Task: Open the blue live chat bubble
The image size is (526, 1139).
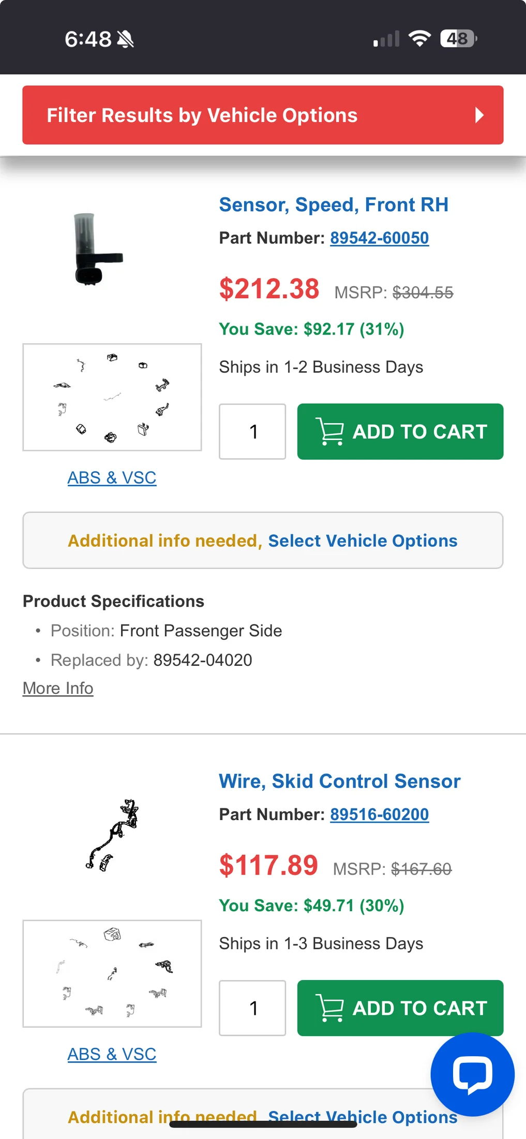Action: pyautogui.click(x=472, y=1074)
